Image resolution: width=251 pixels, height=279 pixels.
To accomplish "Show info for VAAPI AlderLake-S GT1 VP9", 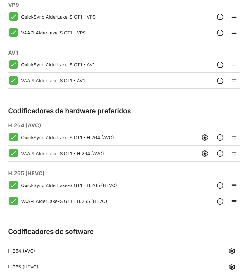I will click(x=220, y=33).
